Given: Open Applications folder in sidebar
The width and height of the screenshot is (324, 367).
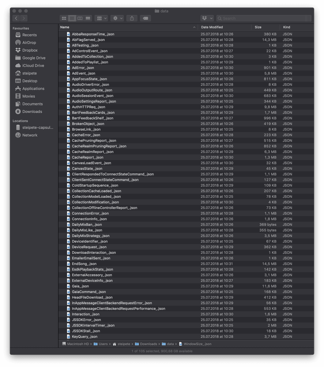Looking at the screenshot, I should click(33, 88).
